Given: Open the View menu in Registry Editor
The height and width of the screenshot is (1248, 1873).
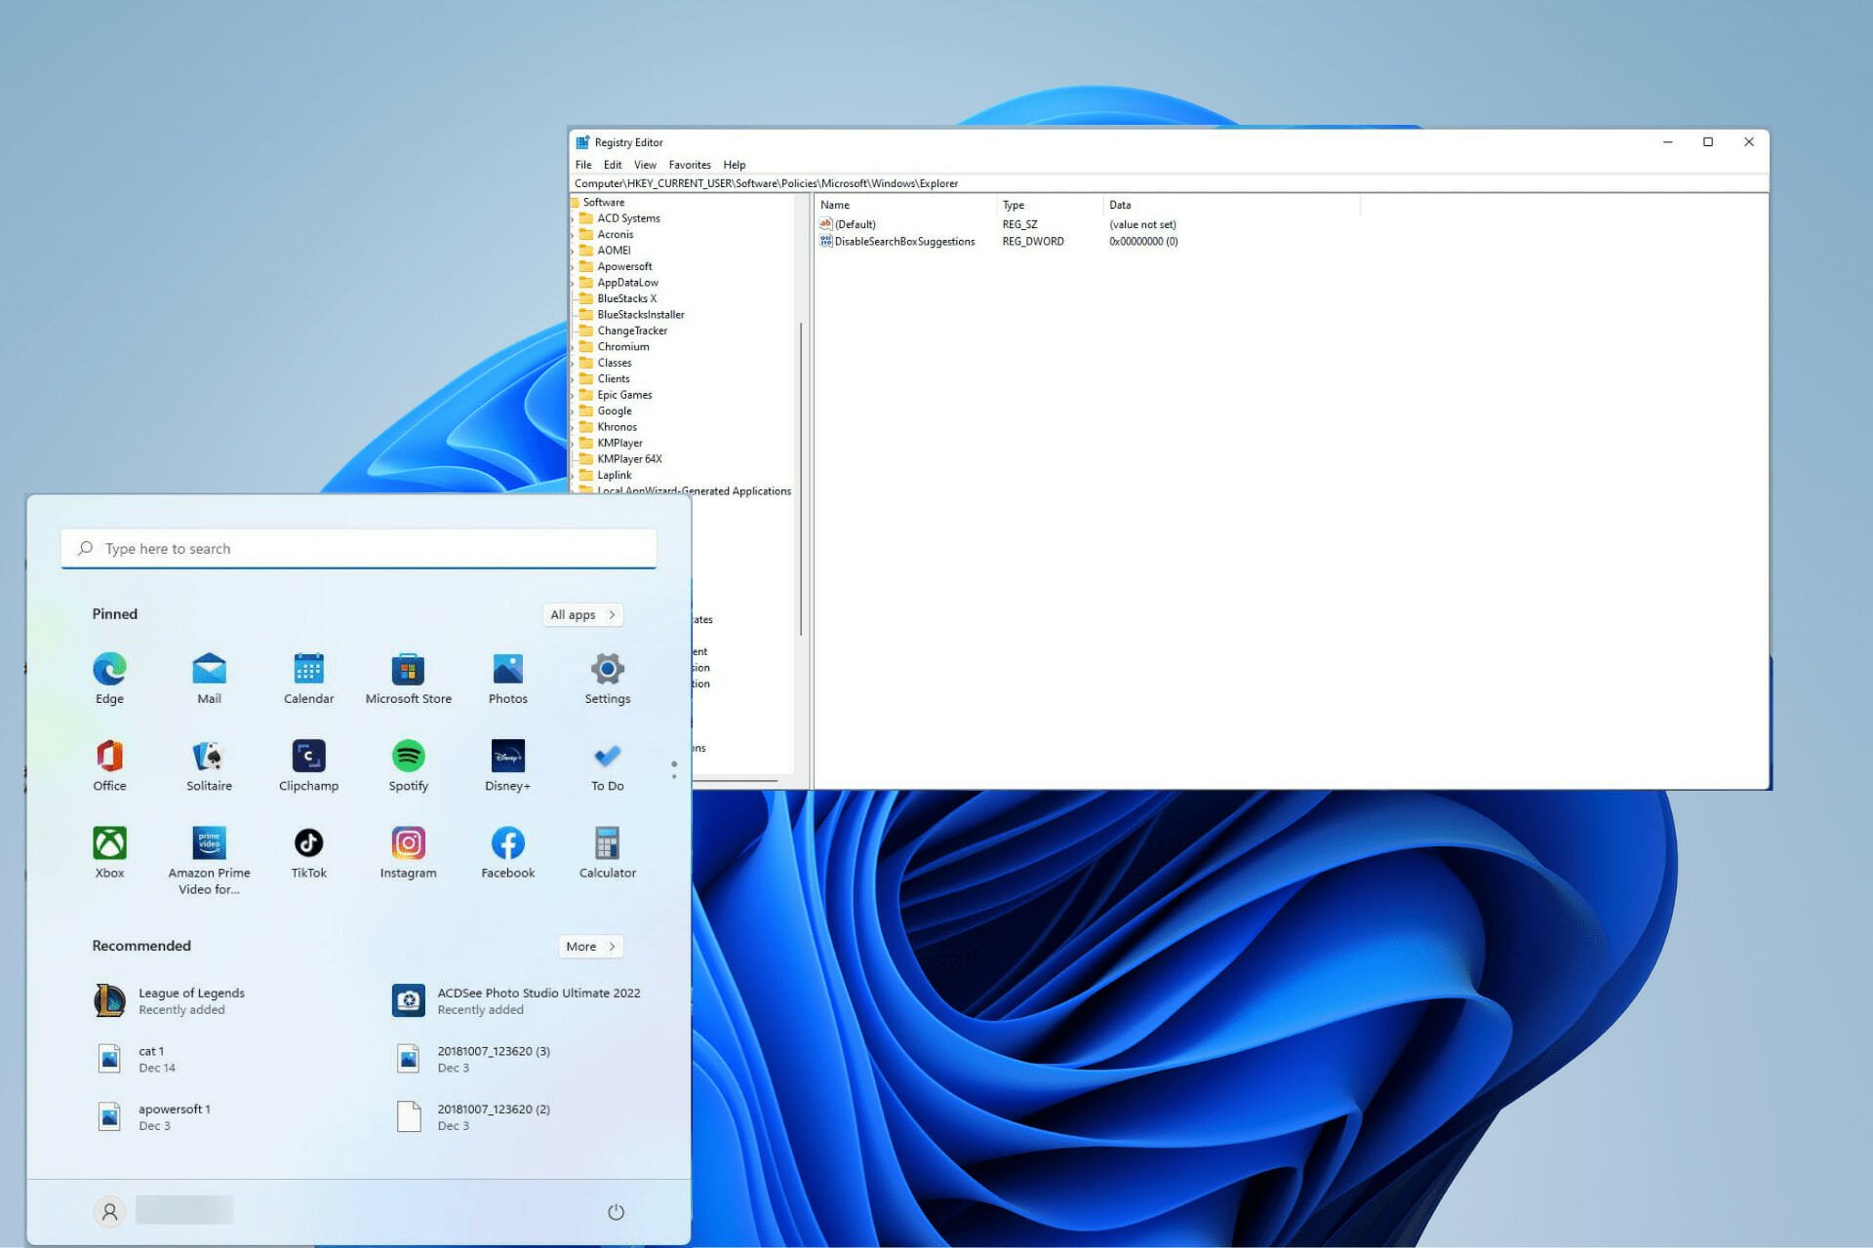Looking at the screenshot, I should [645, 165].
